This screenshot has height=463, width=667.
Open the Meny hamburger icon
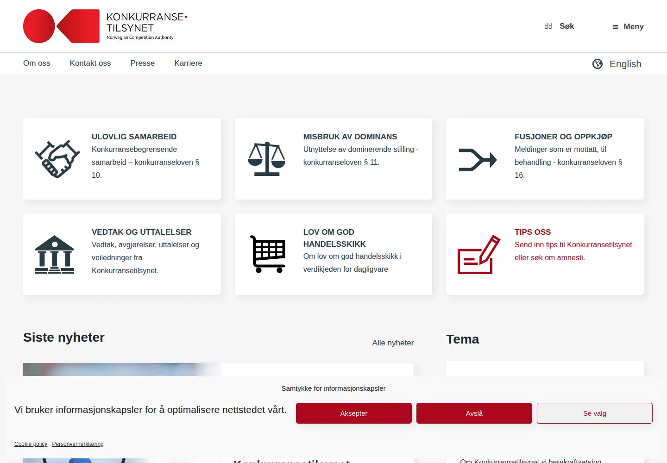pyautogui.click(x=615, y=27)
